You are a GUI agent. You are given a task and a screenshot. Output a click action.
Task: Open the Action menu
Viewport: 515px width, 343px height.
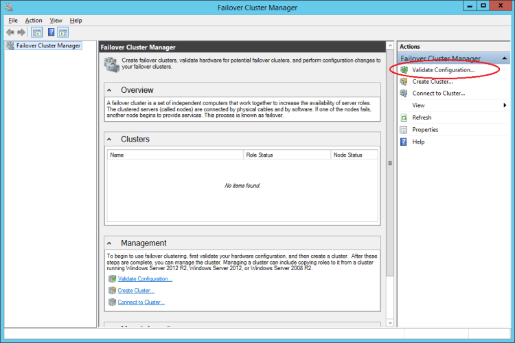[x=34, y=21]
